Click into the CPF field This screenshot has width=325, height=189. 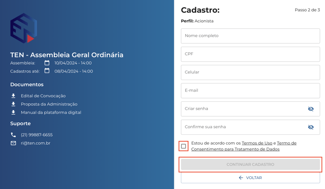[x=250, y=54]
